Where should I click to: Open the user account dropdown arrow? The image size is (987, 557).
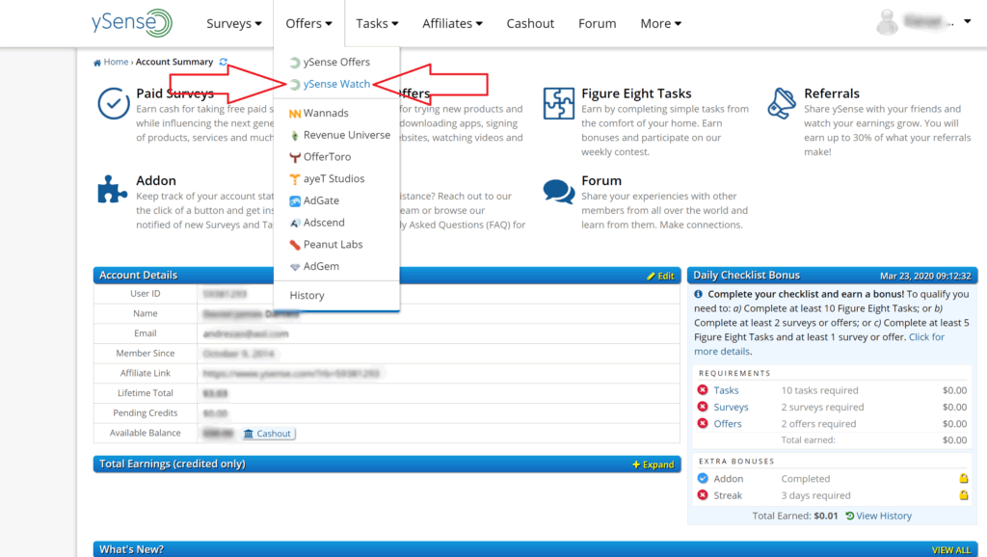pyautogui.click(x=968, y=21)
